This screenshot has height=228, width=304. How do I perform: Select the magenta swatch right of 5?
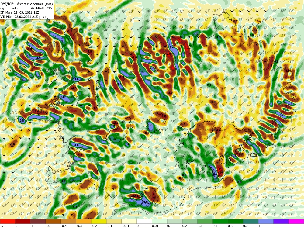[296, 221]
